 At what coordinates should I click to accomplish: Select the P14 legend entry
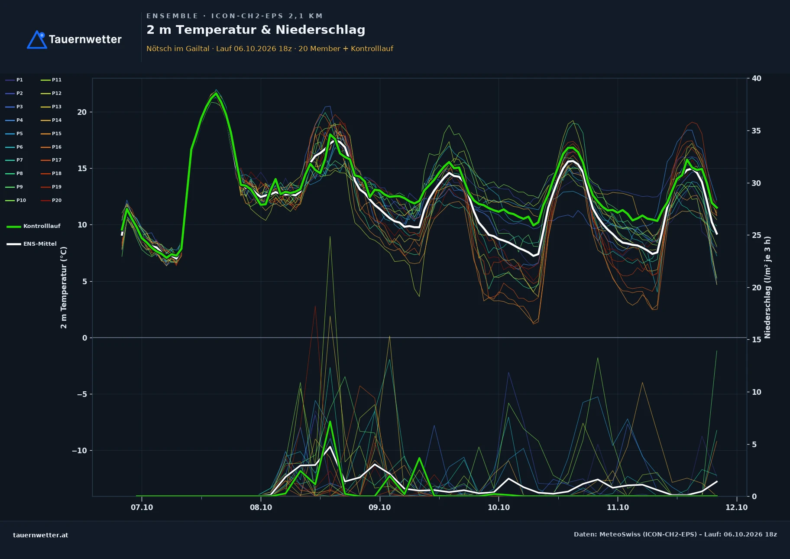tap(51, 120)
